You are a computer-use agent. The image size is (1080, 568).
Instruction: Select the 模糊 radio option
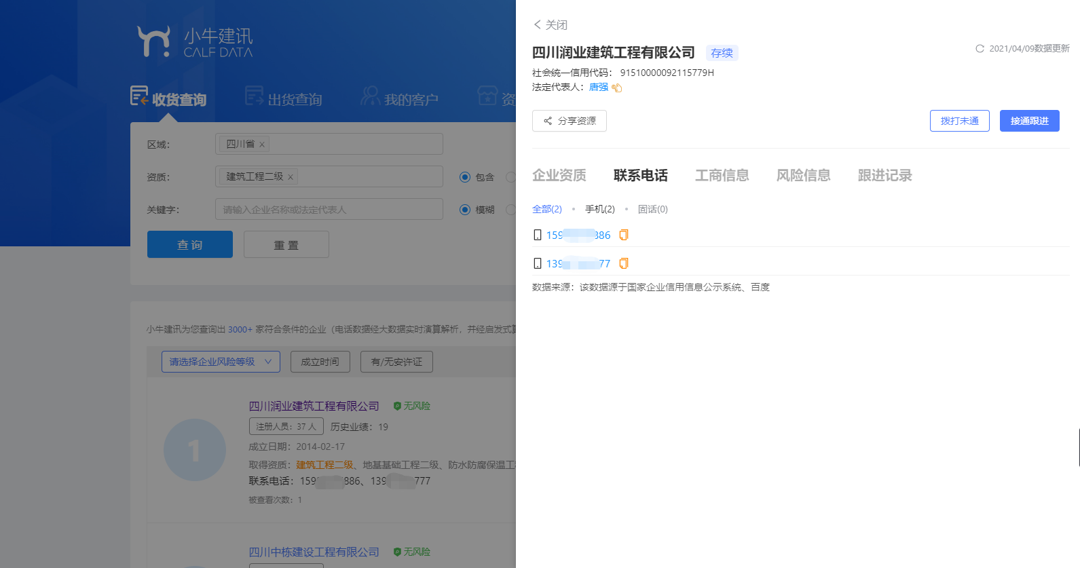[x=465, y=210]
